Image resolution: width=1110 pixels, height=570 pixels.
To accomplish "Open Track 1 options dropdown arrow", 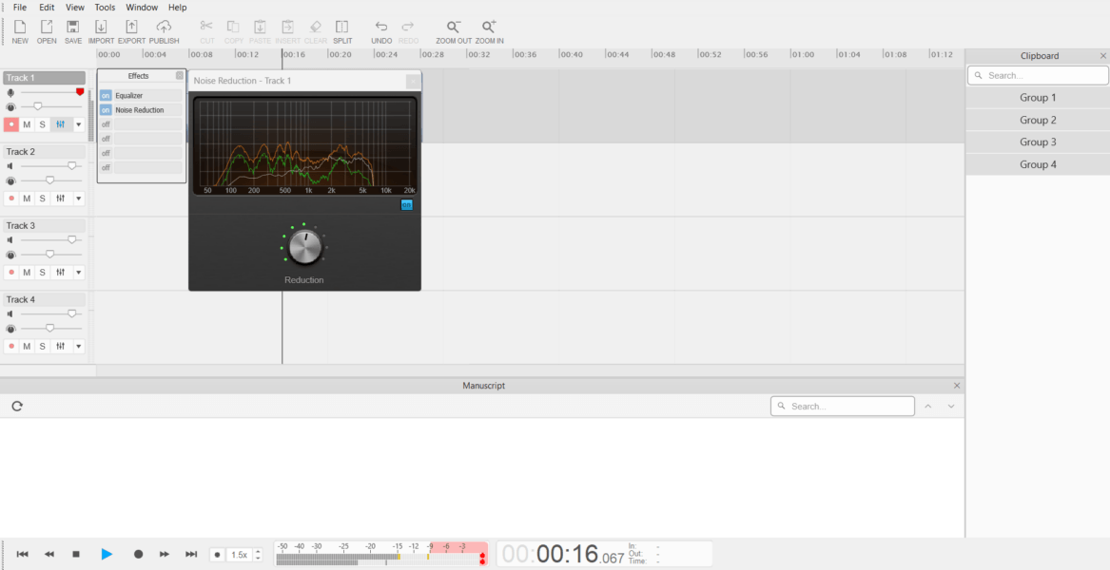I will 78,124.
